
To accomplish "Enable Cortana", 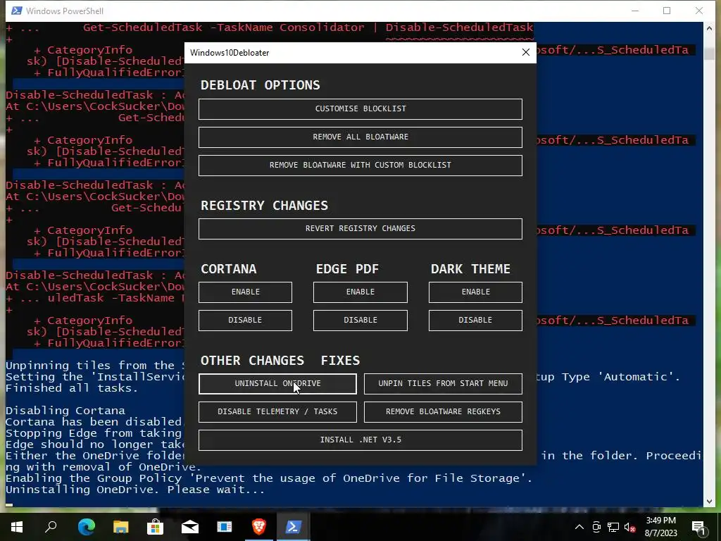I will click(x=245, y=292).
